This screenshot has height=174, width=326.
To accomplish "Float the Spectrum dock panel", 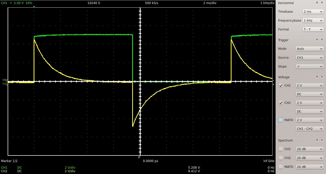I will (317, 140).
